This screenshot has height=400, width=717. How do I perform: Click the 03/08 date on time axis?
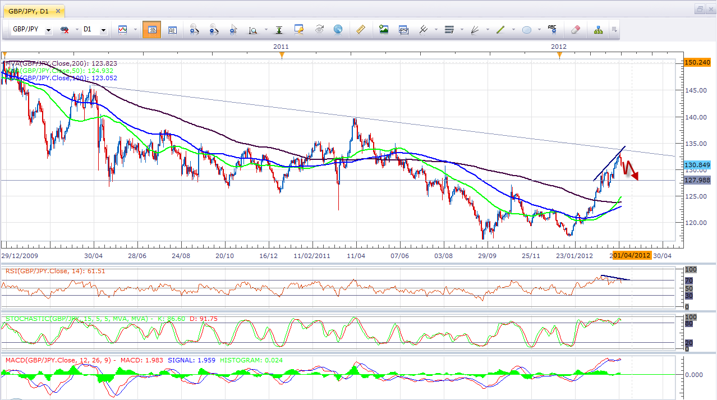[x=444, y=255]
